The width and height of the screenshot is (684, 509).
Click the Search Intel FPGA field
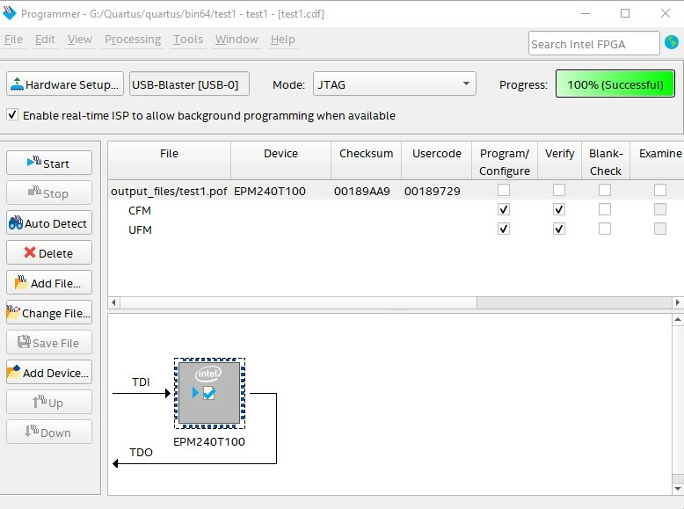click(x=593, y=44)
